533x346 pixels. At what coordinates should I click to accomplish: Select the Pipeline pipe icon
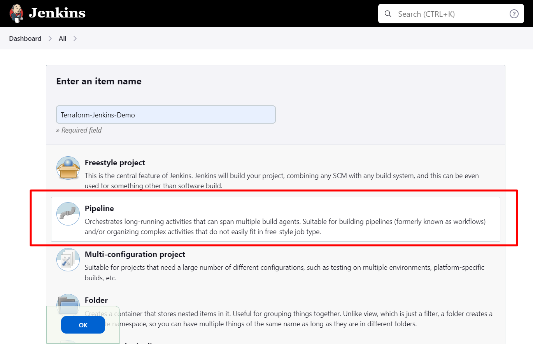(x=68, y=214)
